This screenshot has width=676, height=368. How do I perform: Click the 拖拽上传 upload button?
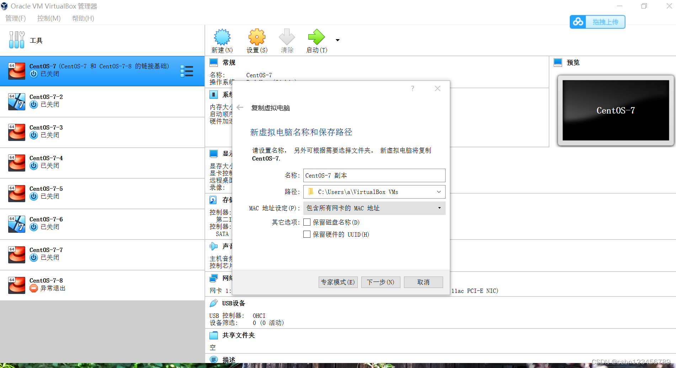tap(597, 22)
